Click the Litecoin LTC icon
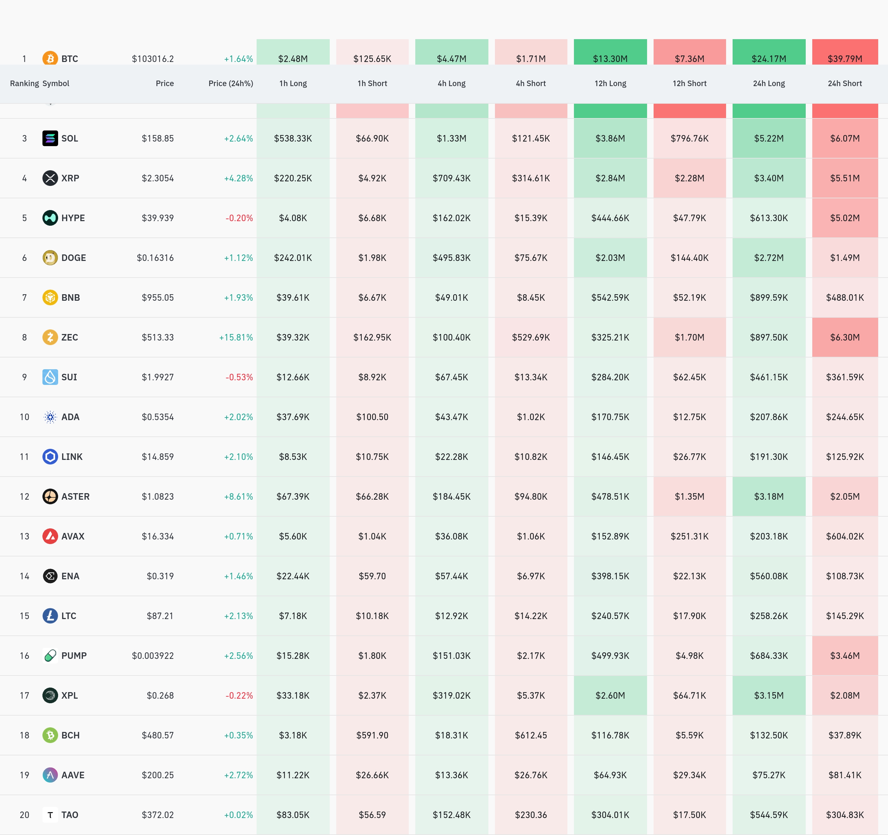The image size is (888, 835). (x=50, y=615)
